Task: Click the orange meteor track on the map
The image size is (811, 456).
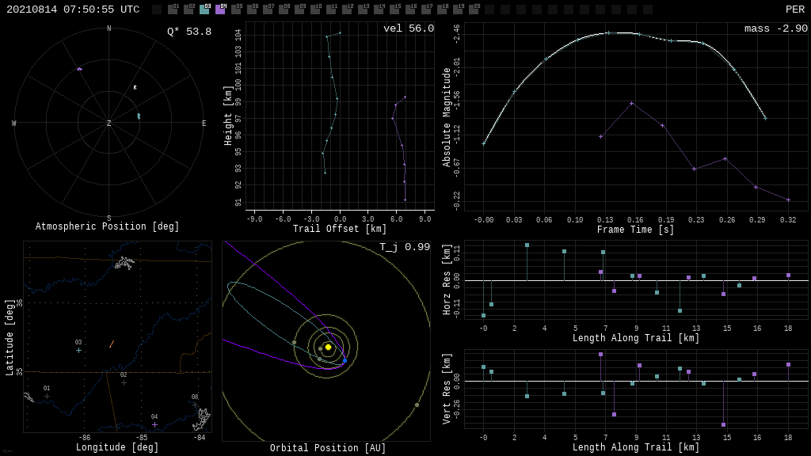Action: pos(112,344)
